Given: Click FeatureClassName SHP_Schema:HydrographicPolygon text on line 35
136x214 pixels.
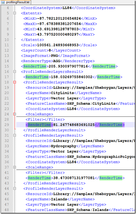Looking at the screenshot, I should pos(101,157).
